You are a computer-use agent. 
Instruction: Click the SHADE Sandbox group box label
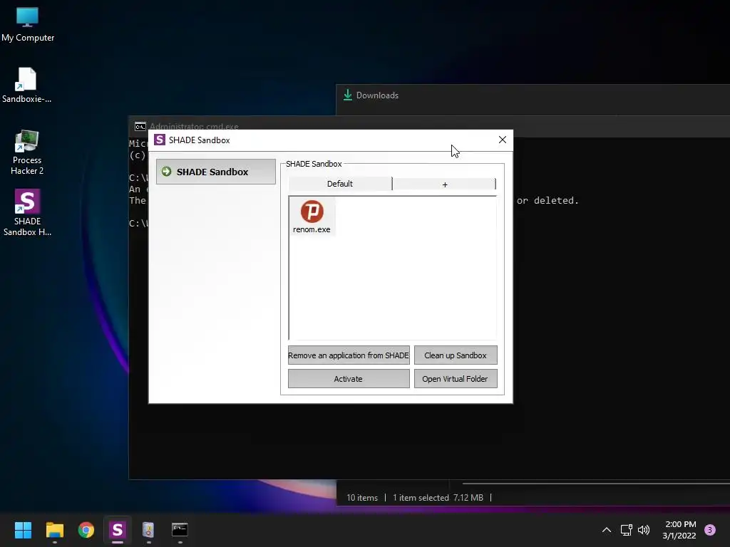tap(314, 164)
